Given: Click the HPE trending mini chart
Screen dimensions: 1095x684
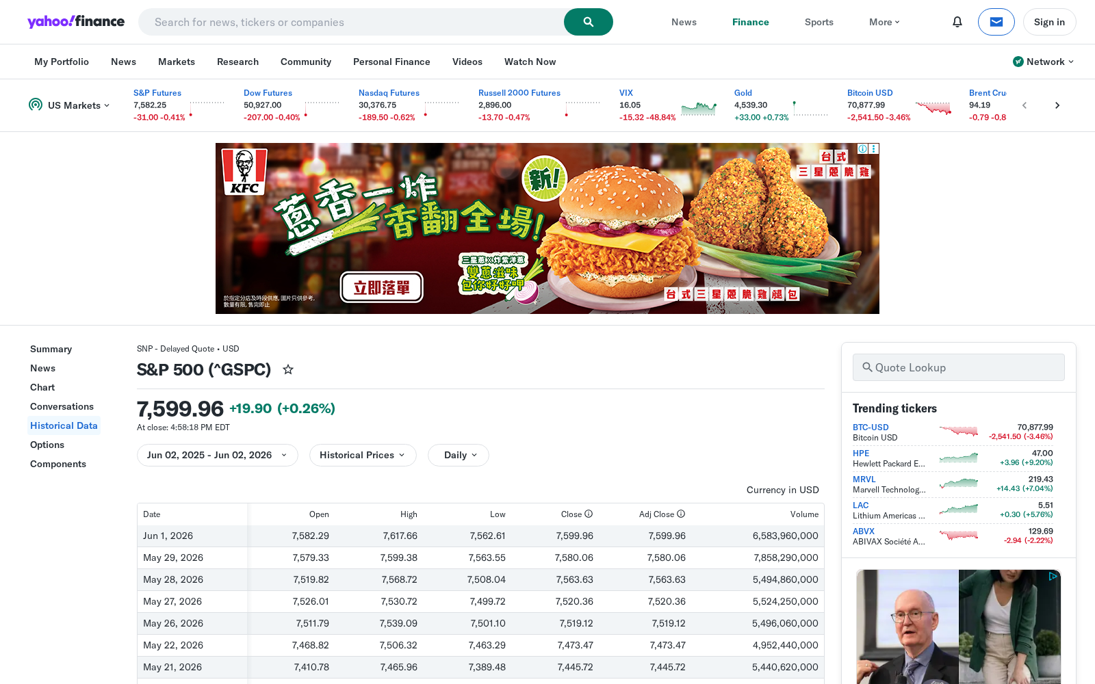Looking at the screenshot, I should pyautogui.click(x=959, y=458).
